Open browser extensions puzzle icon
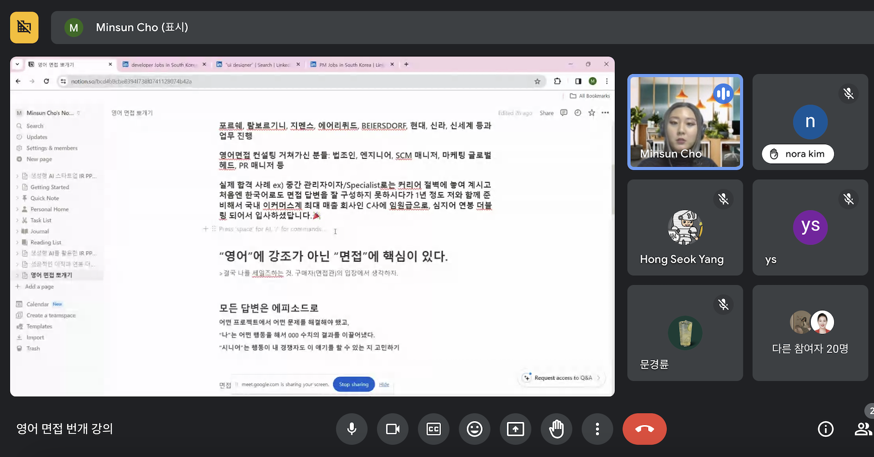Screen dimensions: 874x457 [557, 81]
